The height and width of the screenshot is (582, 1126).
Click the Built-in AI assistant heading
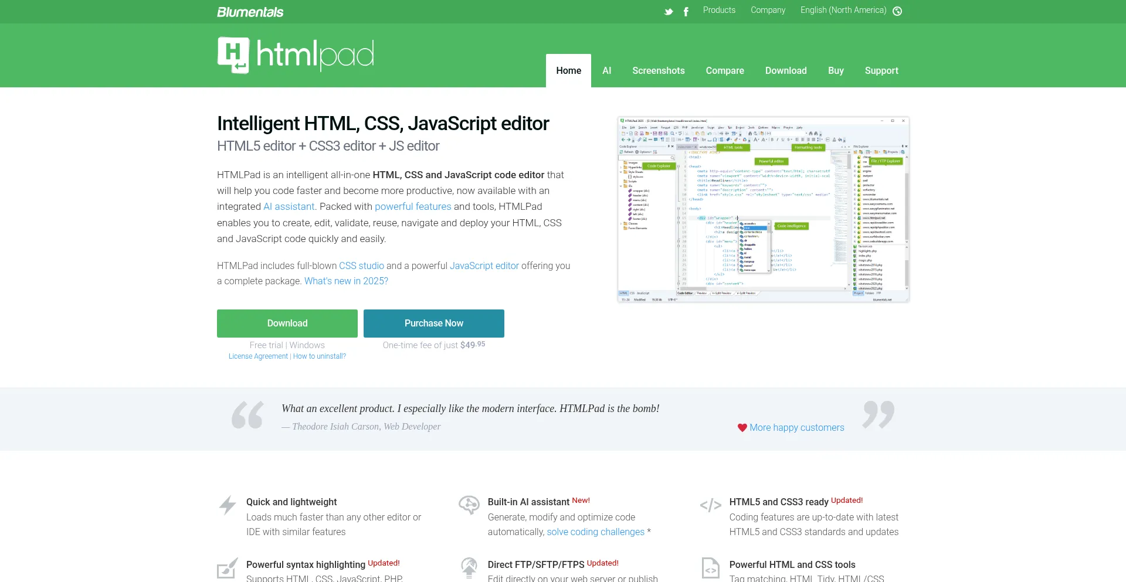pos(528,502)
